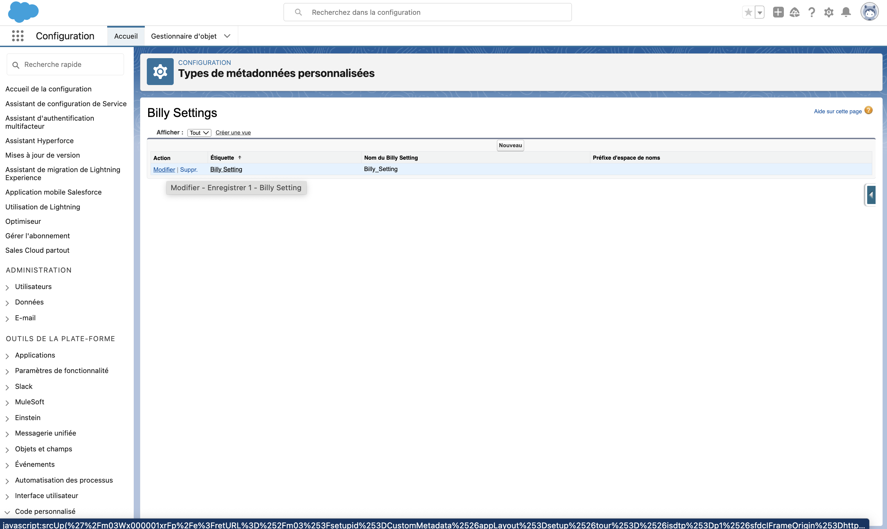The image size is (887, 529).
Task: Click the Nom du Billy Setting header
Action: pyautogui.click(x=391, y=158)
